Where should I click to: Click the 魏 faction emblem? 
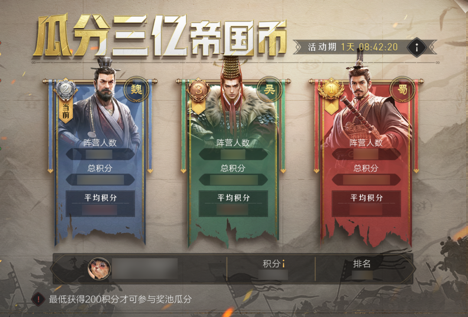coord(136,89)
